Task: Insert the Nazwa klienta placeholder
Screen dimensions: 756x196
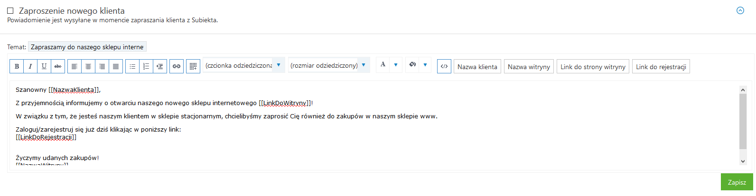Action: 477,67
